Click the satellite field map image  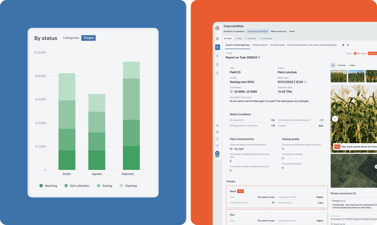coord(354,171)
